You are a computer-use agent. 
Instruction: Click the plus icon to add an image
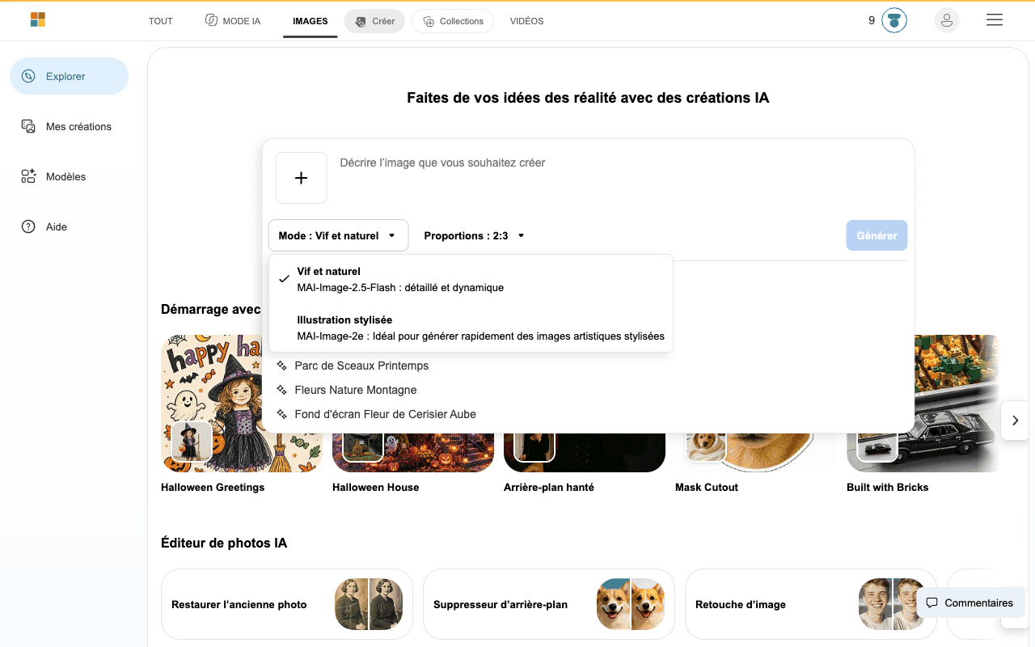click(301, 178)
